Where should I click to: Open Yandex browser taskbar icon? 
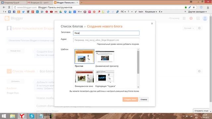(22, 116)
